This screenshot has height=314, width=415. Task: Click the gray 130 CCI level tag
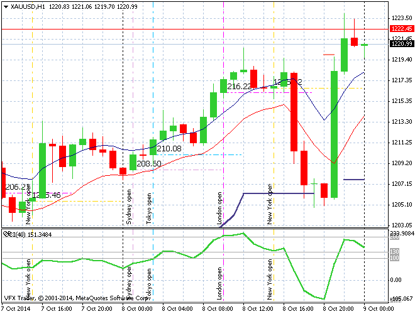tap(394, 251)
